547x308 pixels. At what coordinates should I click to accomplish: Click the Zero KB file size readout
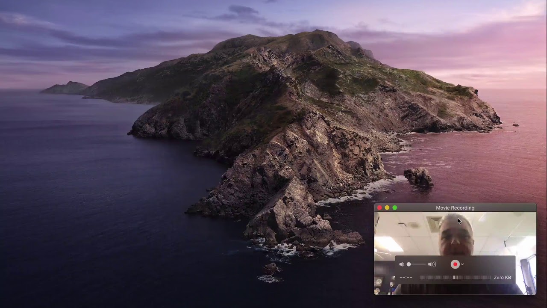point(502,278)
